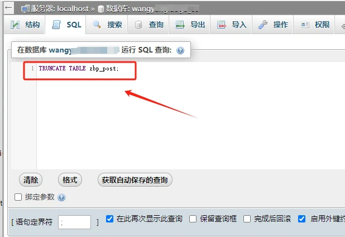The image size is (345, 237).
Task: Click the privileges icon on the 权限 tab
Action: (305, 25)
